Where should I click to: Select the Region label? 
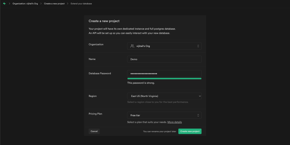pyautogui.click(x=93, y=96)
